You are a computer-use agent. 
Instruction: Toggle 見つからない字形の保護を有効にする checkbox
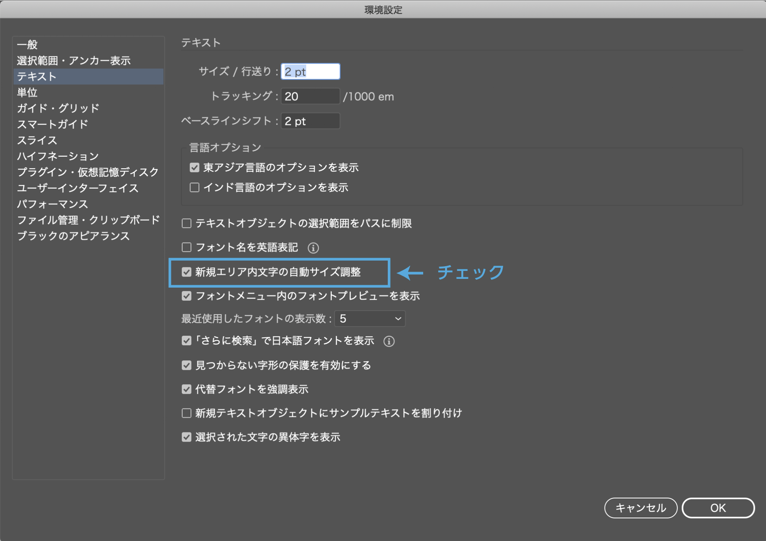[x=187, y=365]
